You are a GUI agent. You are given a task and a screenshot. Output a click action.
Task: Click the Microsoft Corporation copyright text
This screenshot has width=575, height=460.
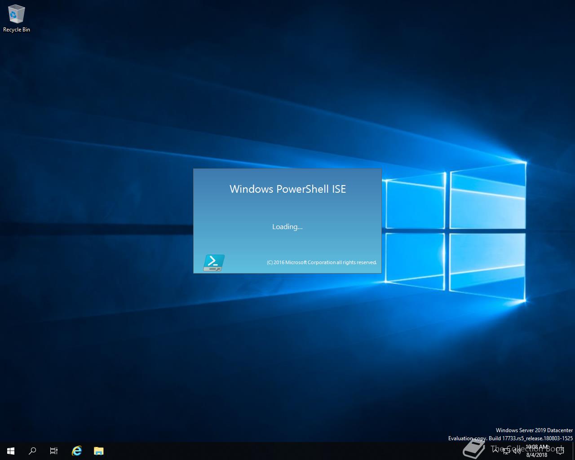[322, 262]
